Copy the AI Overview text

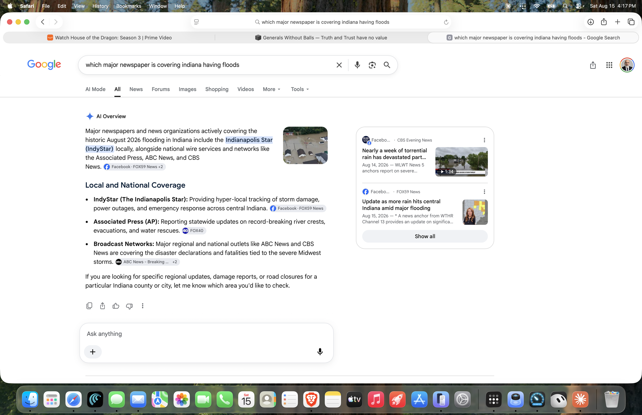89,306
